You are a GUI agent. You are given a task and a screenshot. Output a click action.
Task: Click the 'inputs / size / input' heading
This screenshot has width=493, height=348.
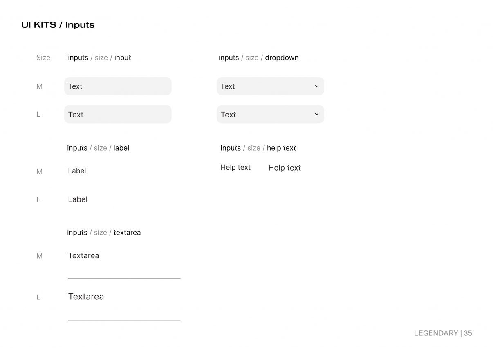pos(99,58)
